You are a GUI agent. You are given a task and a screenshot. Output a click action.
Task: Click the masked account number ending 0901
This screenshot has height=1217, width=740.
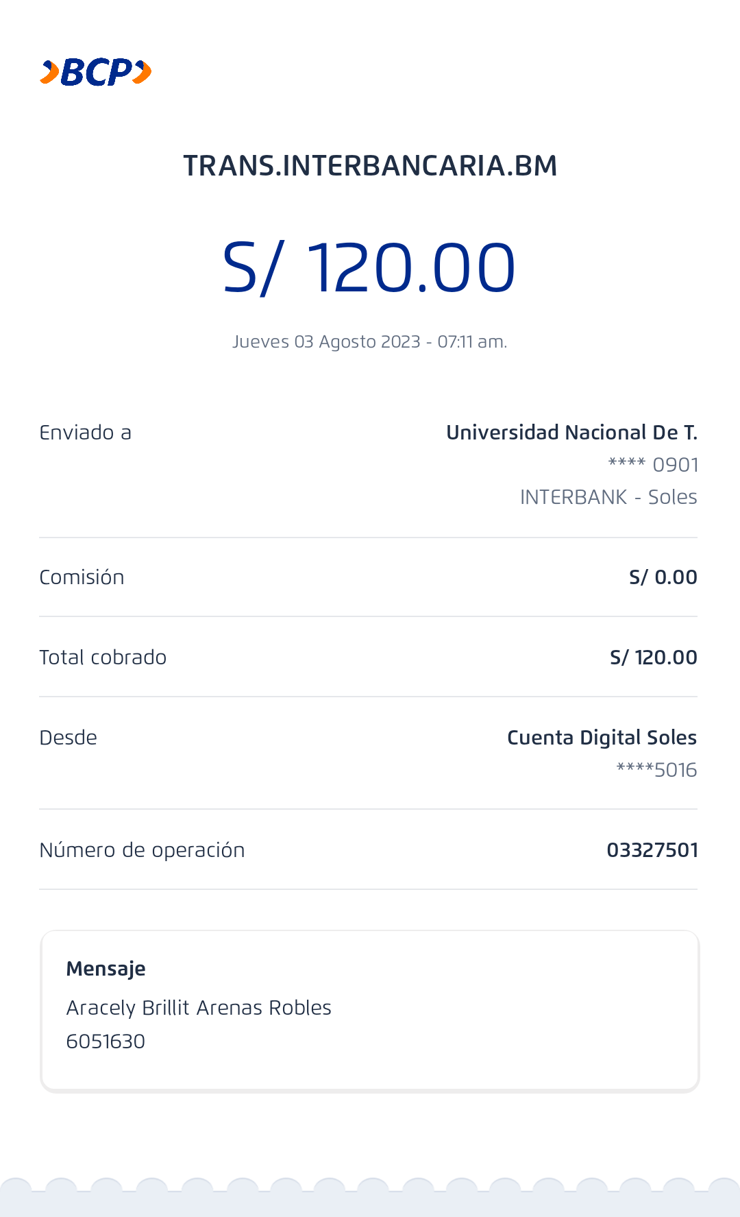pyautogui.click(x=653, y=465)
